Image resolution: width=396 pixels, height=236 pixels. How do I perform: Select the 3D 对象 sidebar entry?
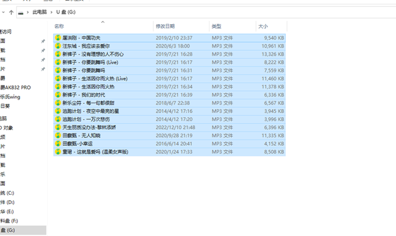coord(7,128)
